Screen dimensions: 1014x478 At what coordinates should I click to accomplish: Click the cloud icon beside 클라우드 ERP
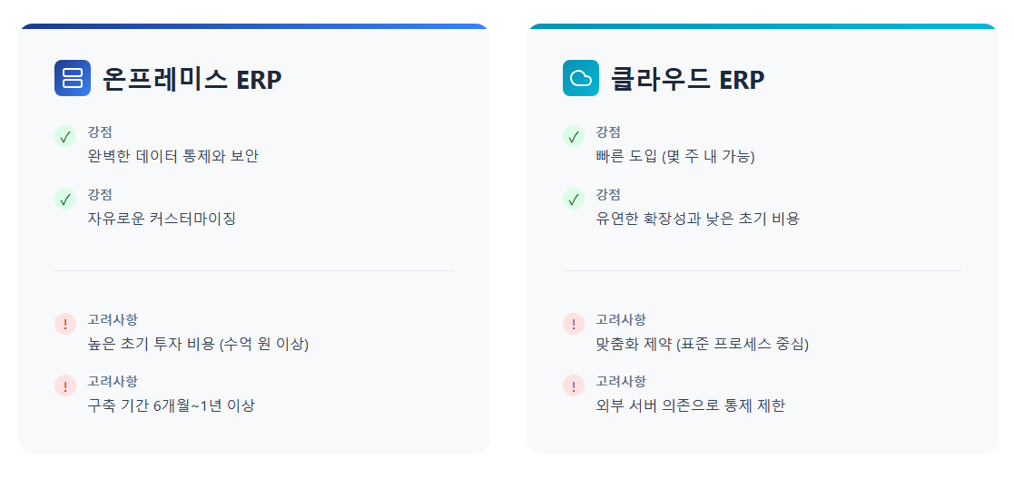(581, 78)
